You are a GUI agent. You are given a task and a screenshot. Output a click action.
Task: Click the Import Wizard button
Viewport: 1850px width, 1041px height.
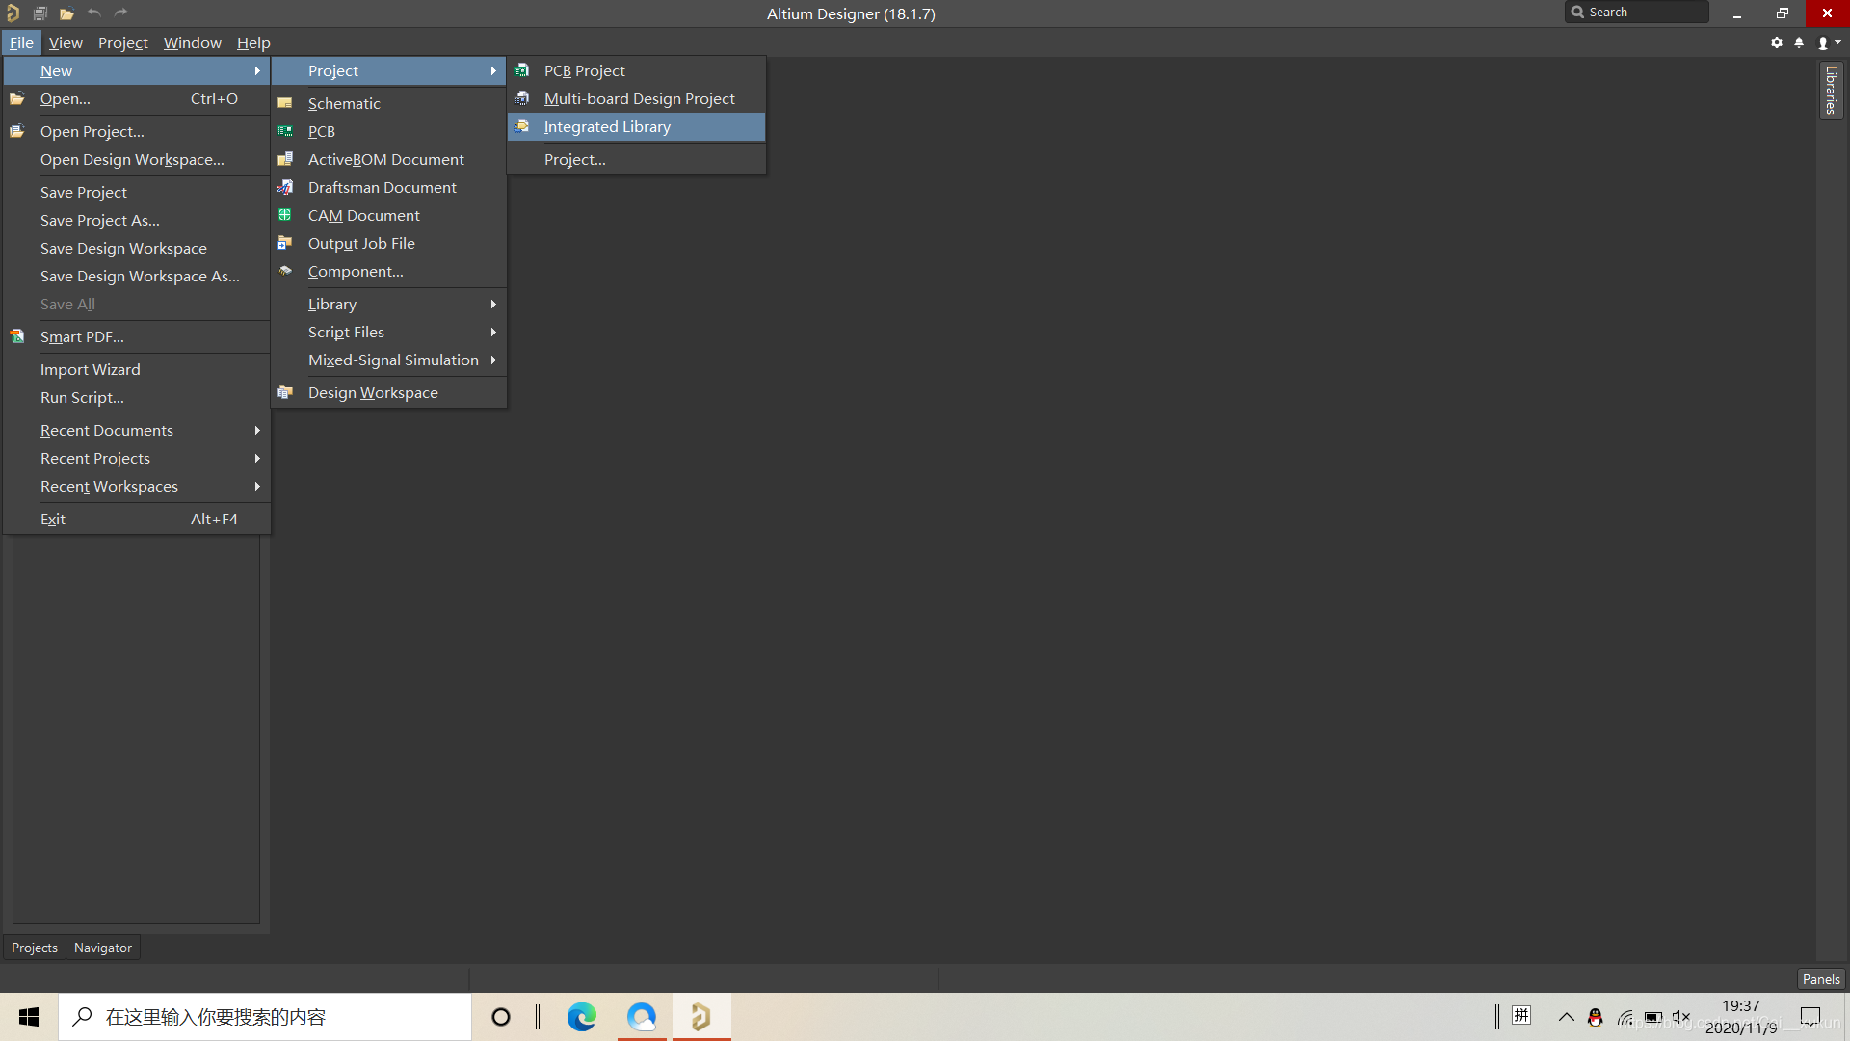click(91, 368)
